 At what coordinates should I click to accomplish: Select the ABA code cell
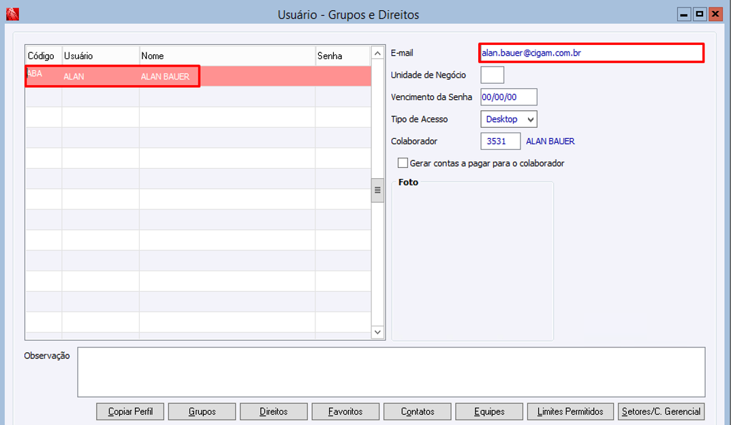point(44,76)
